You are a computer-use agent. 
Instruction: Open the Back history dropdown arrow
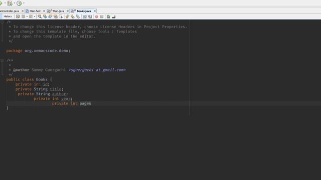click(x=27, y=16)
